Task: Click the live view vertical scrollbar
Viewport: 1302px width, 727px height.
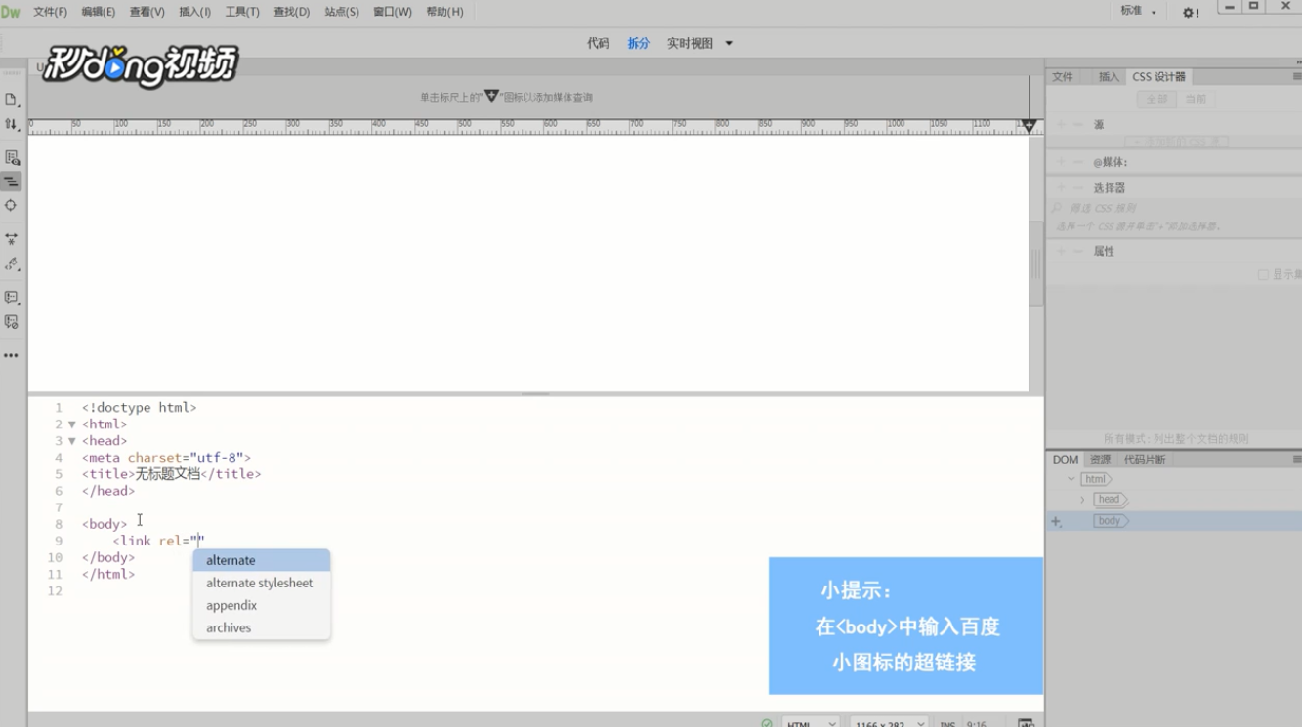Action: pos(1036,263)
